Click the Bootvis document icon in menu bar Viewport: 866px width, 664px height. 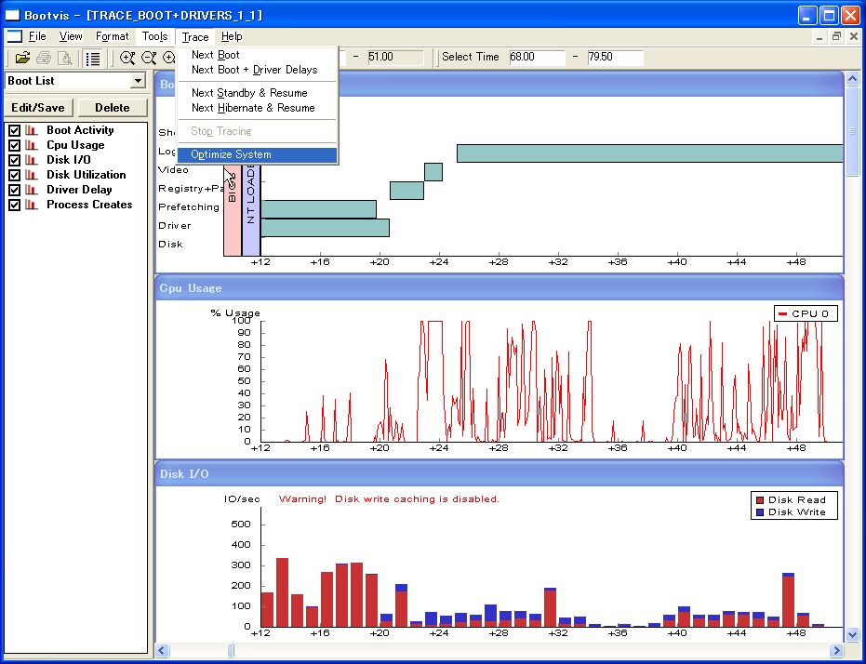(14, 36)
